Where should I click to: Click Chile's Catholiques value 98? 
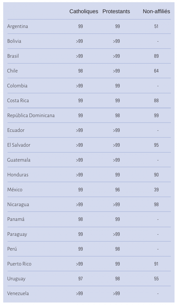[x=81, y=71]
